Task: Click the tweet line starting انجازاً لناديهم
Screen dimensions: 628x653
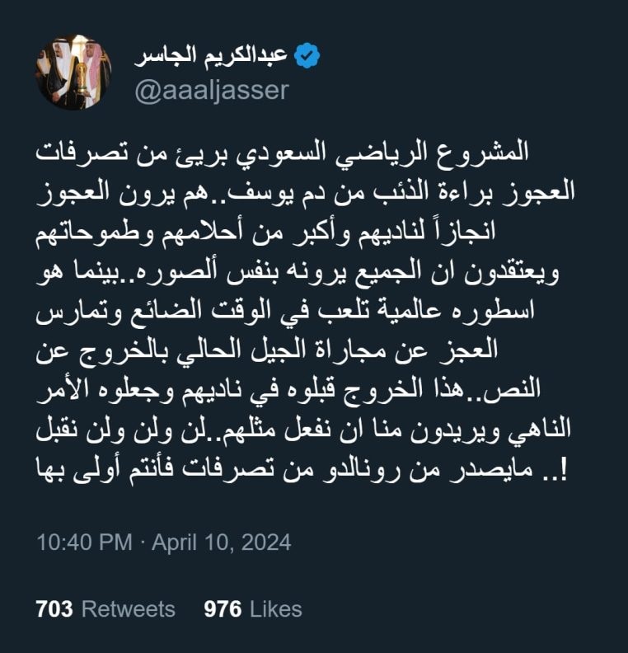Action: click(266, 233)
